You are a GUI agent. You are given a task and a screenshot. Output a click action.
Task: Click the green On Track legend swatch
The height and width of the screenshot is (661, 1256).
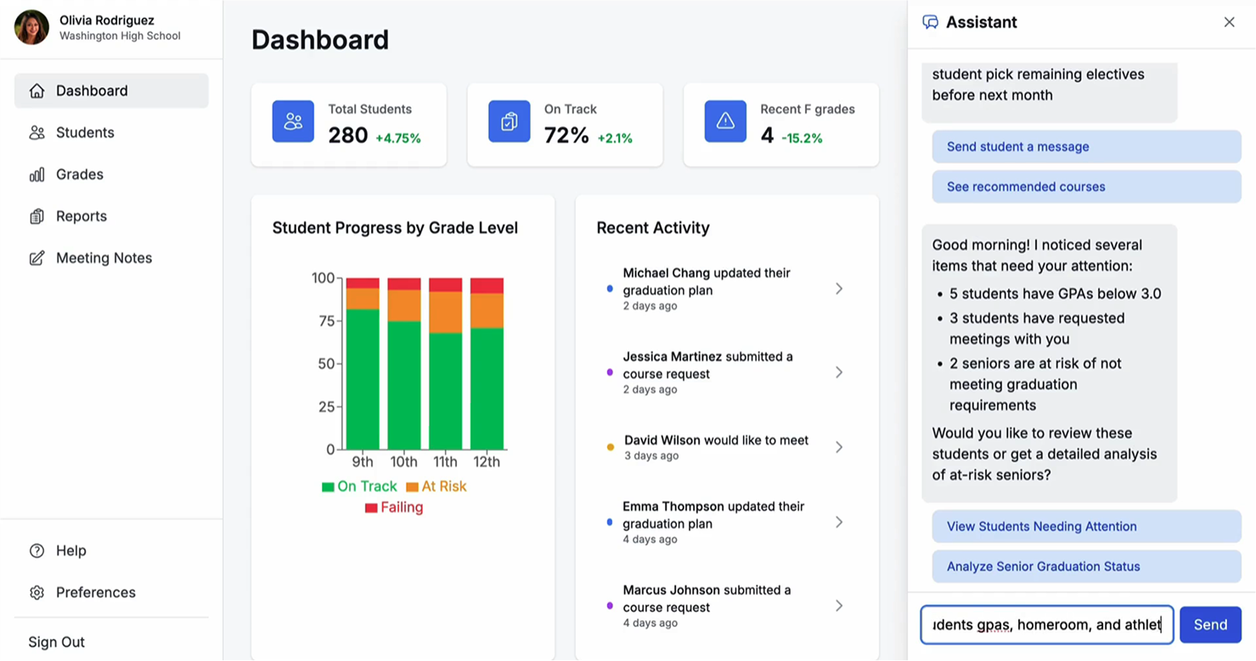coord(328,487)
